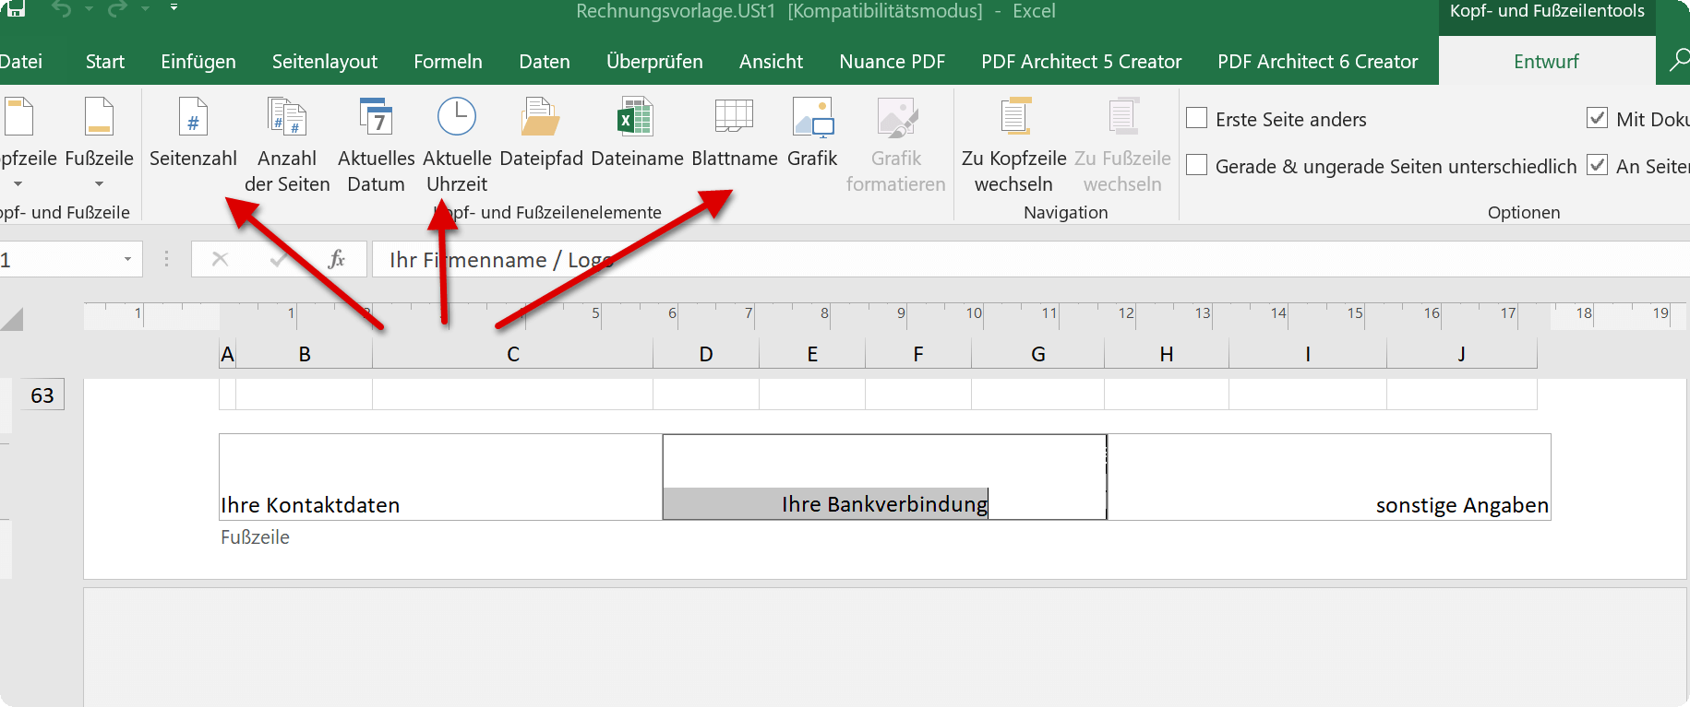Insert Blattname element
This screenshot has height=707, width=1690.
(735, 135)
